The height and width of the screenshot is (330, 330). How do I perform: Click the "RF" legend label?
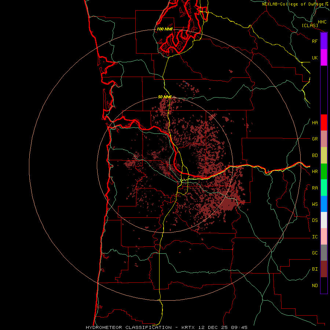(315, 41)
